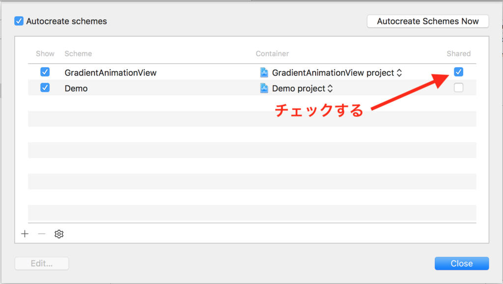The image size is (503, 284).
Task: Click the Autocreate Schemes Now button
Action: (x=428, y=21)
